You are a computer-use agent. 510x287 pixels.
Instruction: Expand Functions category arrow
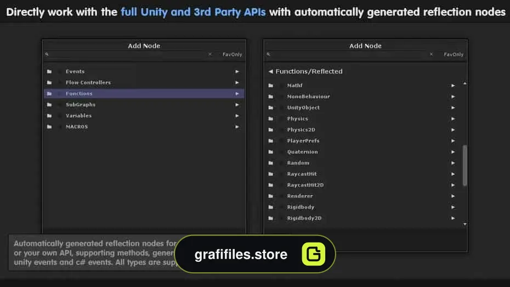tap(237, 94)
